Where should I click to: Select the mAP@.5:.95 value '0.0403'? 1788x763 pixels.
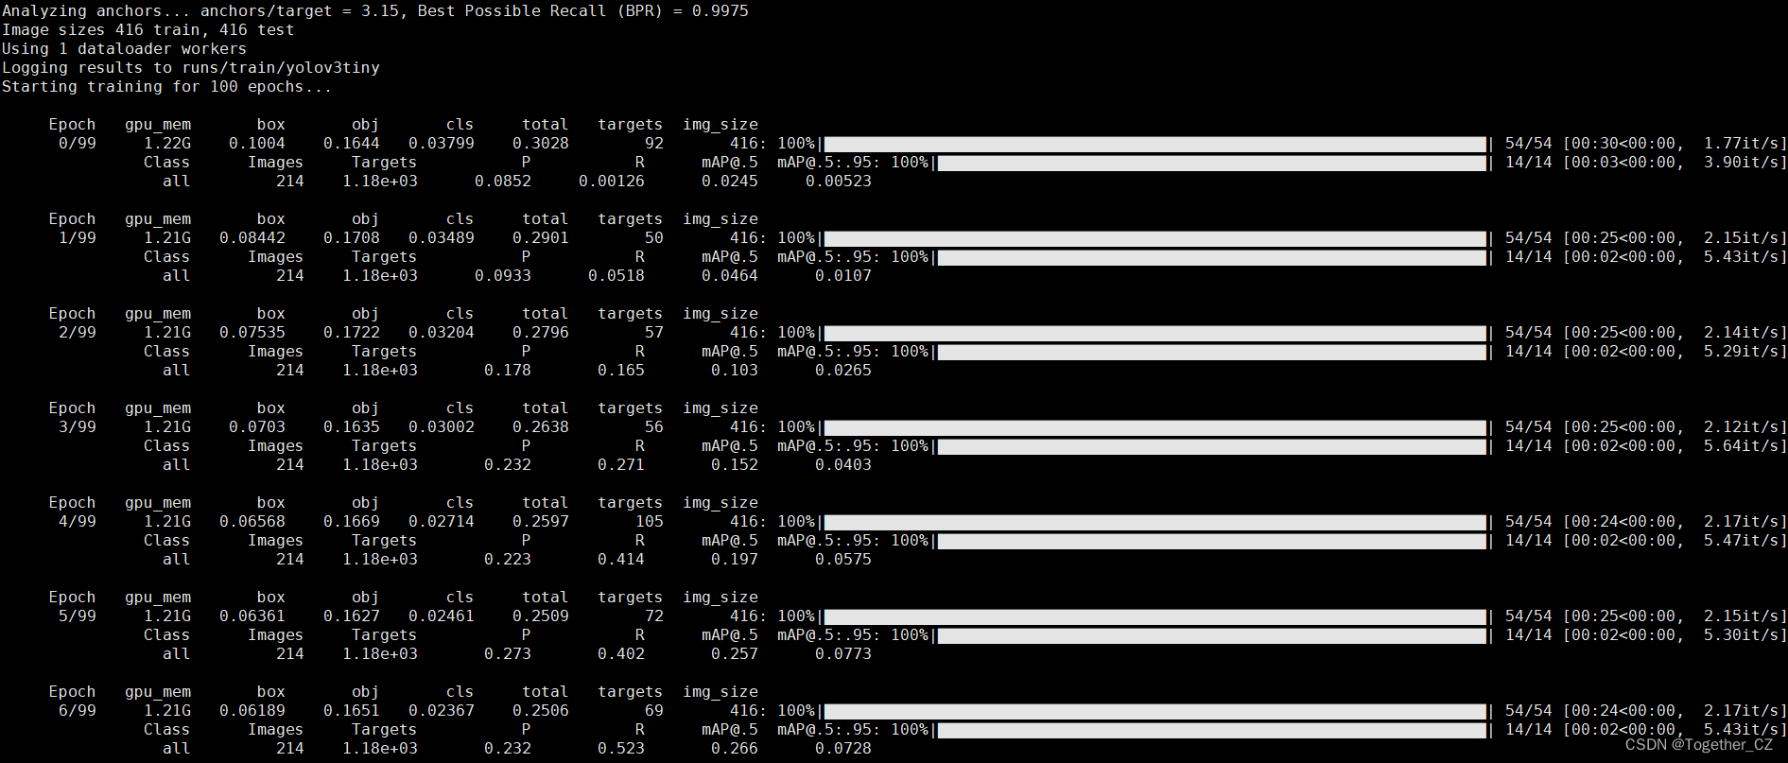click(843, 465)
